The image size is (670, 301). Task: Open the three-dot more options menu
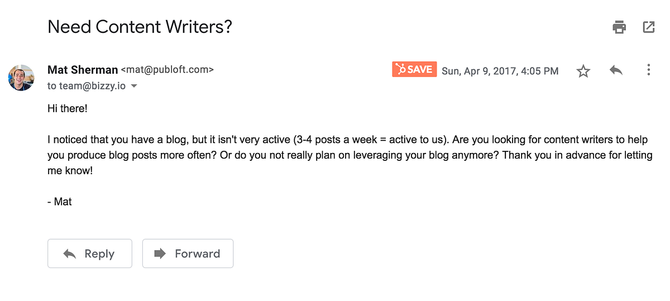point(648,70)
